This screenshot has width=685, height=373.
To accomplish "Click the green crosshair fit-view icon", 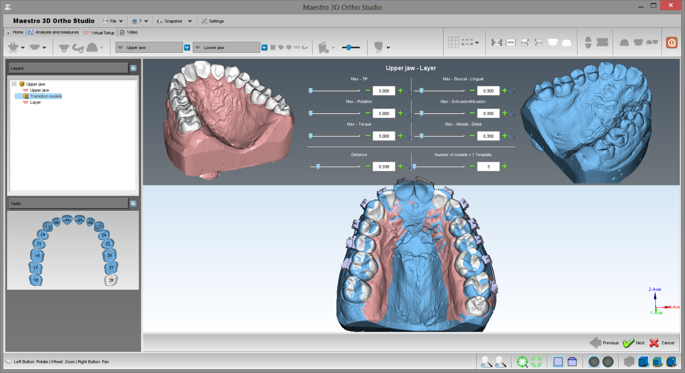I will 522,362.
